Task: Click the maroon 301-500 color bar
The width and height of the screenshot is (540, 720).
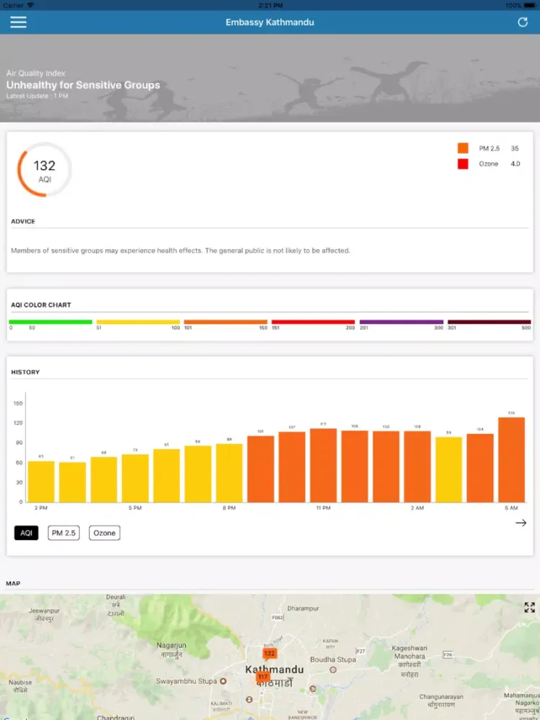Action: point(489,322)
